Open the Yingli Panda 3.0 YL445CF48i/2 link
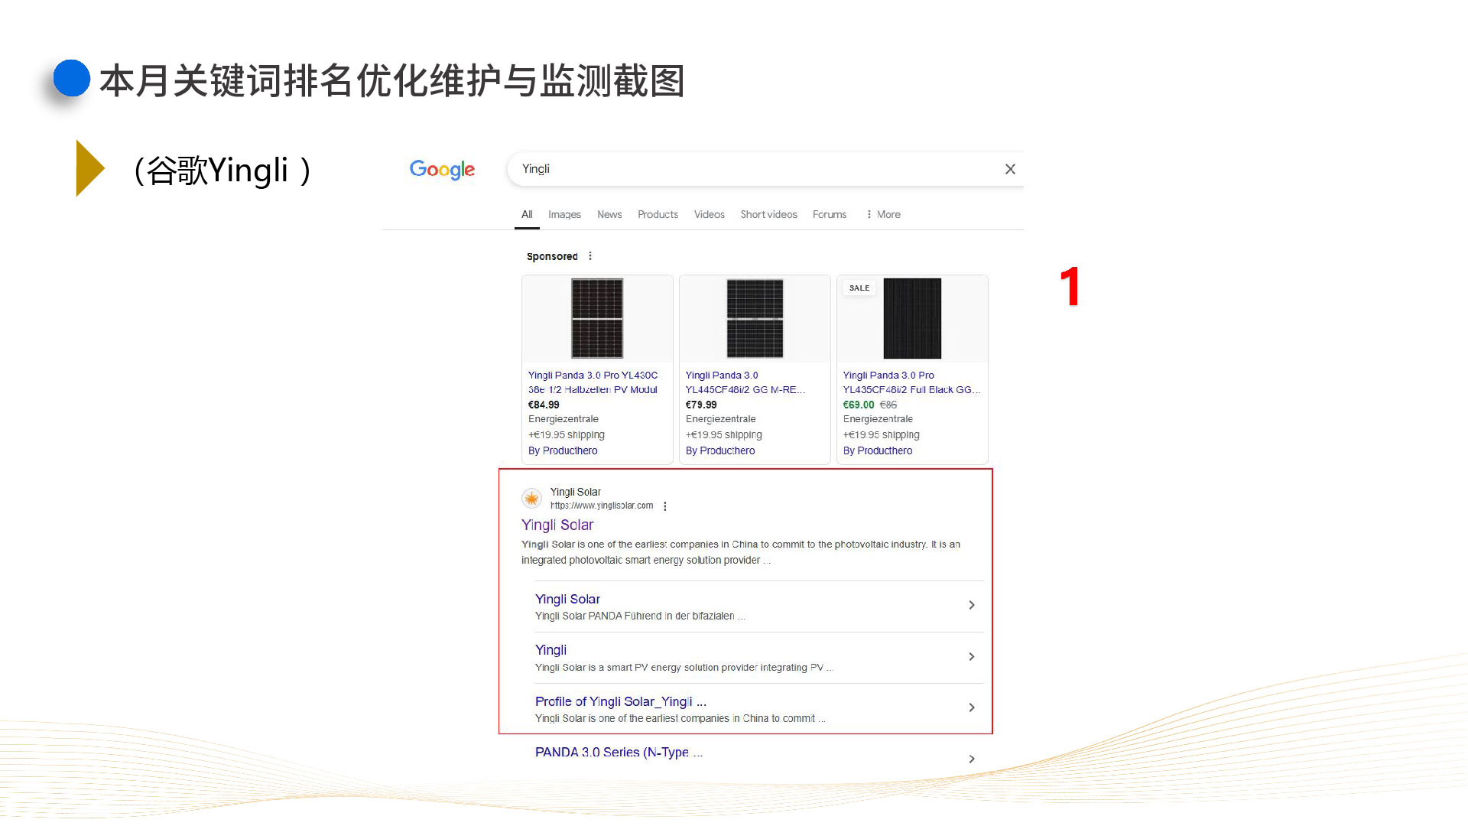 (x=745, y=382)
